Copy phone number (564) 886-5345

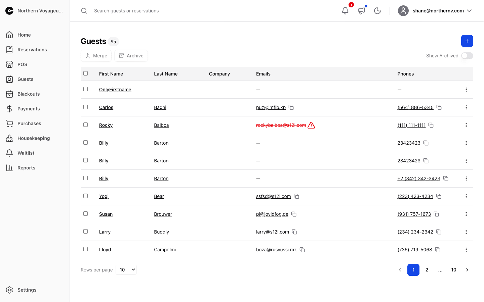pyautogui.click(x=439, y=107)
